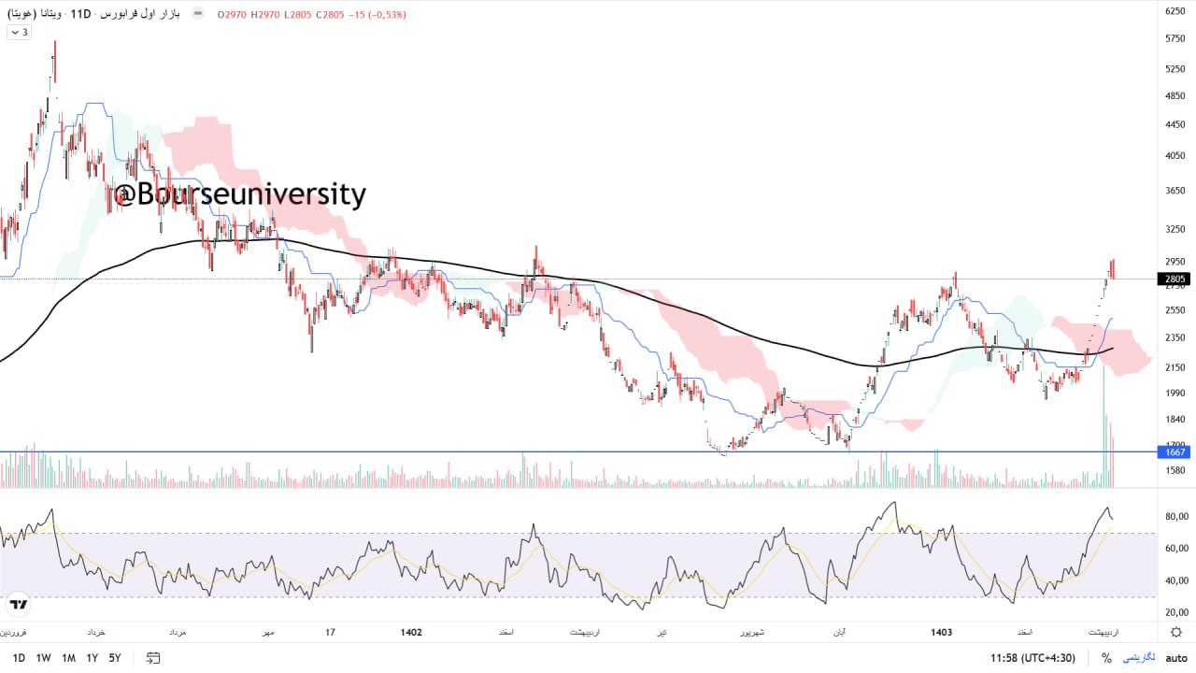
Task: Click the 1403 year marker on time axis
Action: (941, 633)
